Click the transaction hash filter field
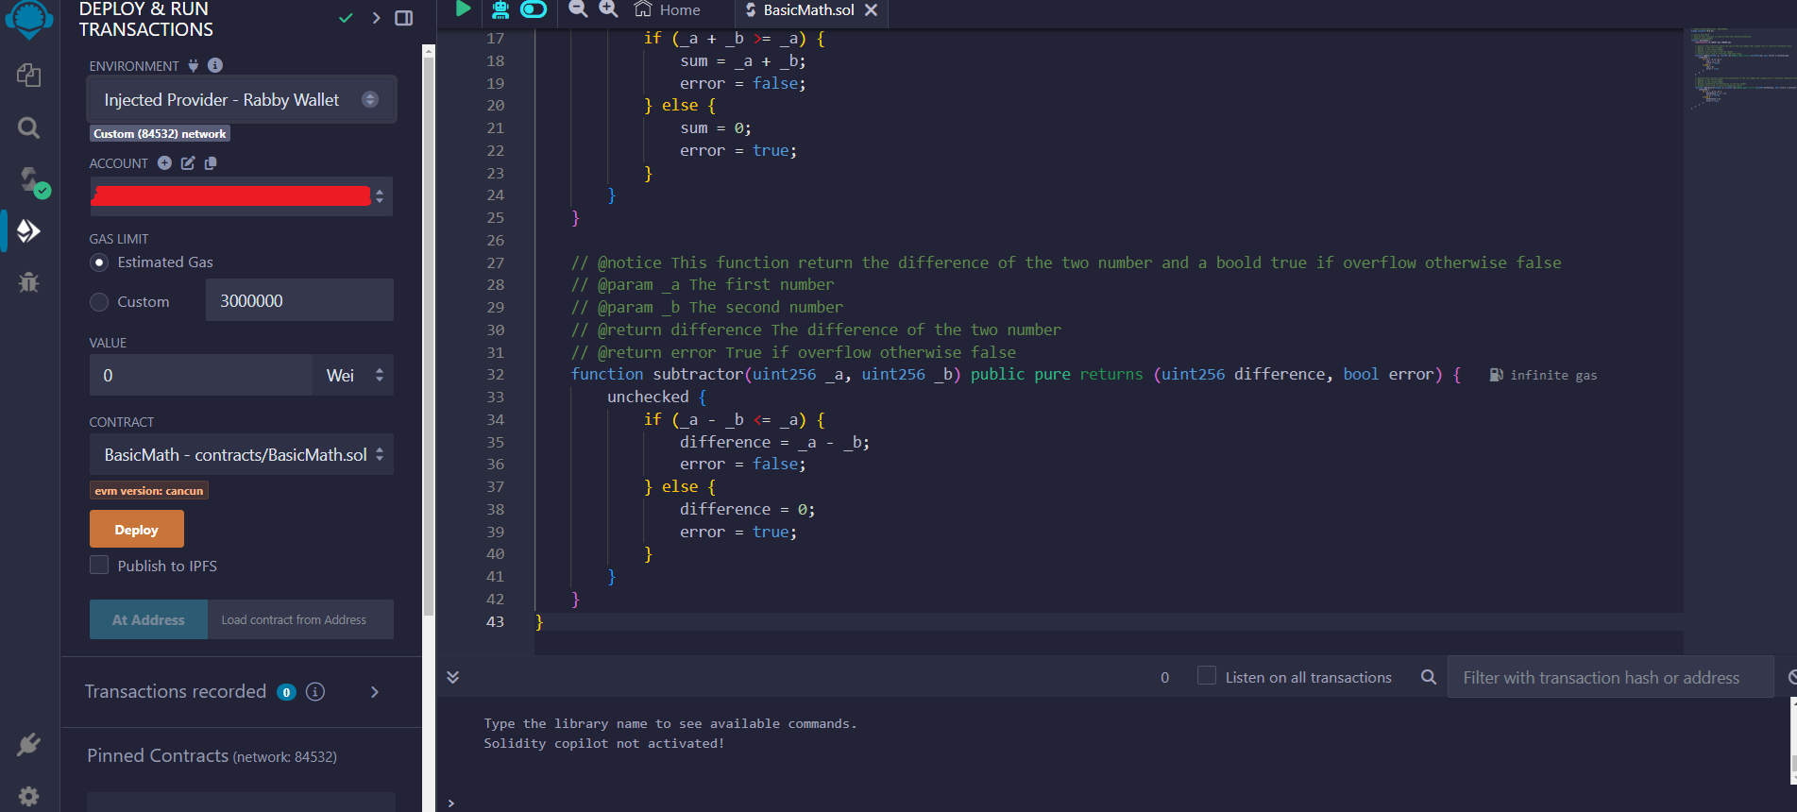1797x812 pixels. (1610, 678)
